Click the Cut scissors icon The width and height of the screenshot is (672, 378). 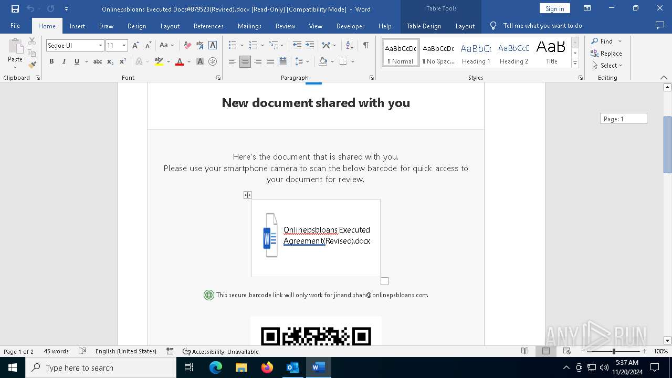point(32,41)
